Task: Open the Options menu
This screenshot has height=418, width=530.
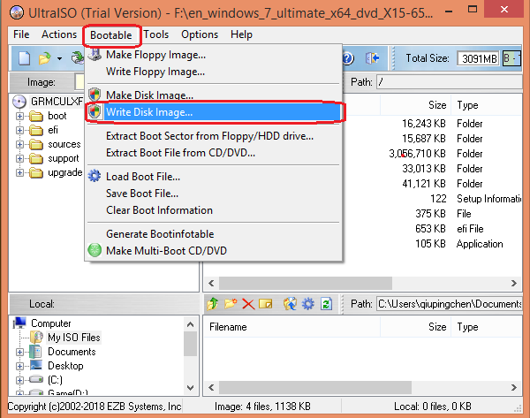Action: [x=200, y=34]
